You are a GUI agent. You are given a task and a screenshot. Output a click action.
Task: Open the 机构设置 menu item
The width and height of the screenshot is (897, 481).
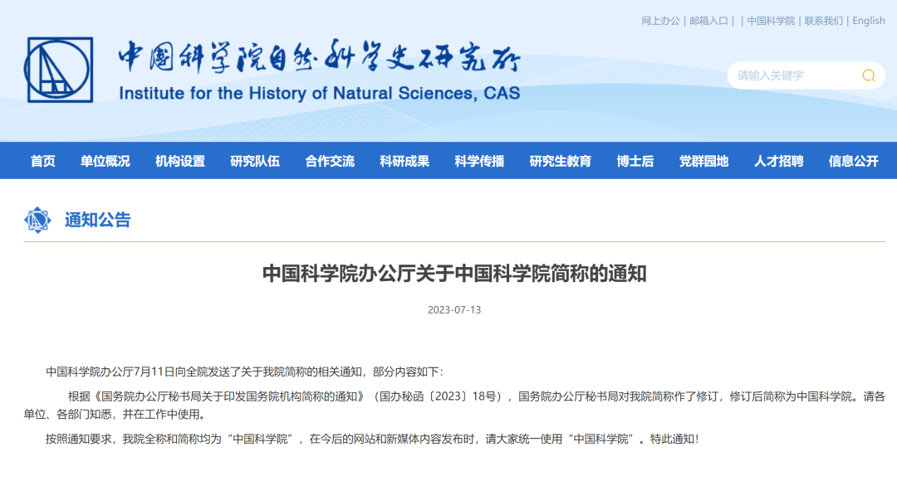(180, 161)
